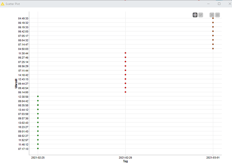Select the orange dot at 04:49:33
232x167 pixels.
(213, 18)
